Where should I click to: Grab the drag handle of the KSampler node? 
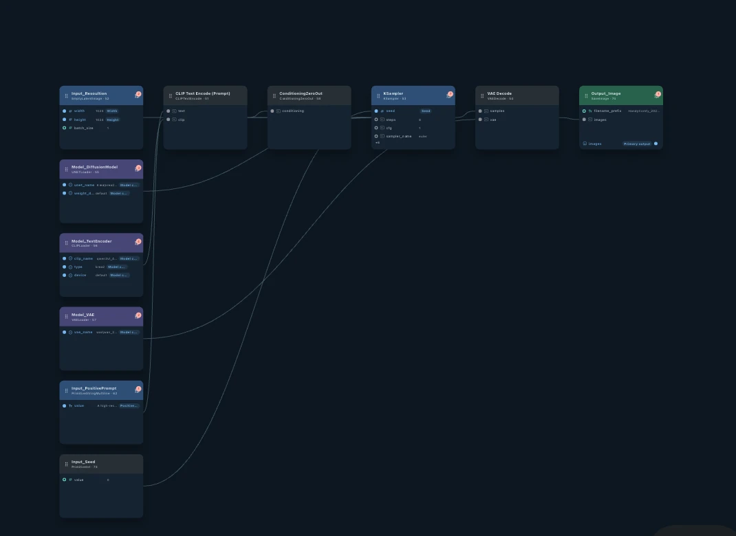click(x=378, y=96)
